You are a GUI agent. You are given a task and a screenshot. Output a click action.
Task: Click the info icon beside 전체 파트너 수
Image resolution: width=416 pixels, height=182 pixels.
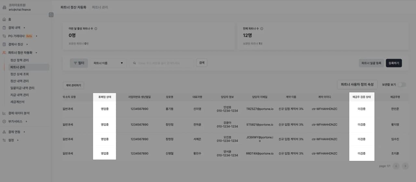click(262, 29)
